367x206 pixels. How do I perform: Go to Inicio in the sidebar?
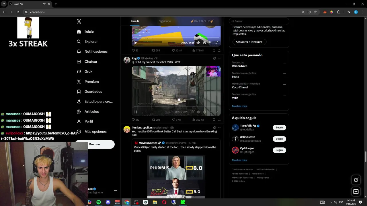pos(85,31)
